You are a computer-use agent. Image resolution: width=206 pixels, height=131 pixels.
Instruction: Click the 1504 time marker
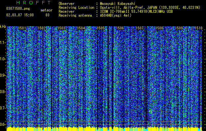coord(81,28)
